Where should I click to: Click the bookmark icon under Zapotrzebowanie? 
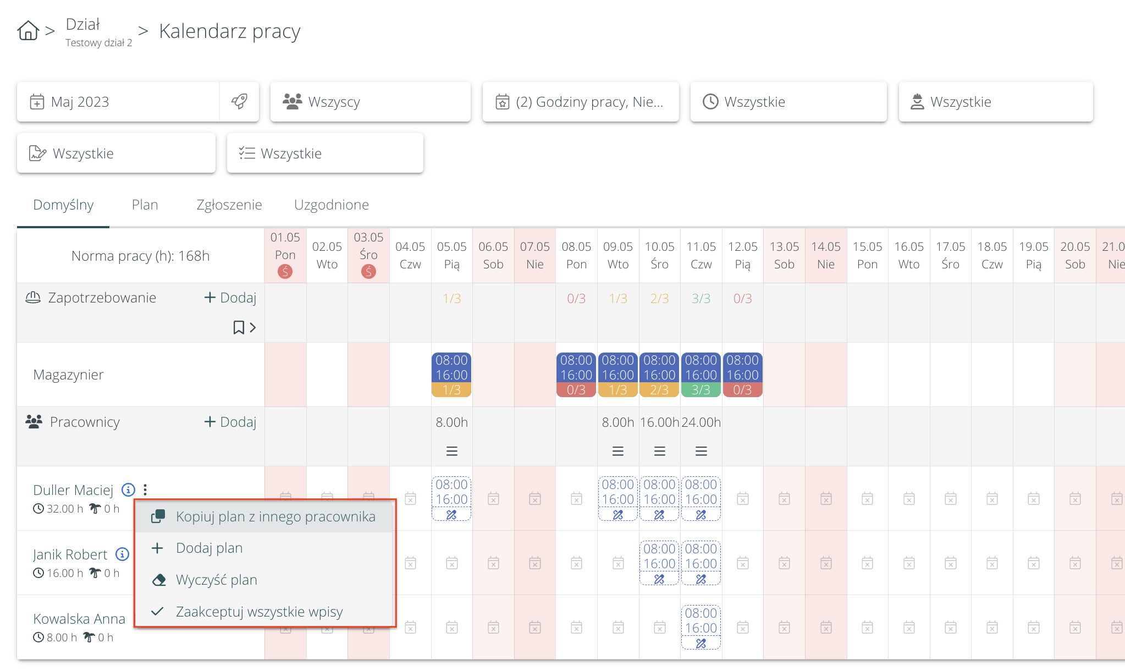tap(239, 328)
